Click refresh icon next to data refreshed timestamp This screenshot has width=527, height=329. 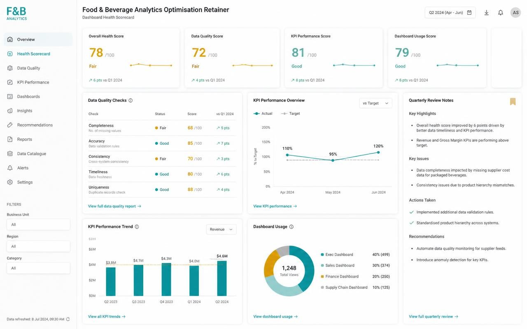pos(68,319)
